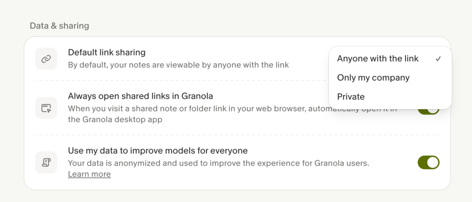
Task: Click the scroll document icon beside data usage
Action: click(x=46, y=163)
